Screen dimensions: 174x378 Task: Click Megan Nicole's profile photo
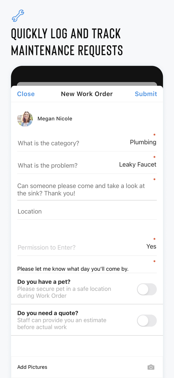point(25,118)
